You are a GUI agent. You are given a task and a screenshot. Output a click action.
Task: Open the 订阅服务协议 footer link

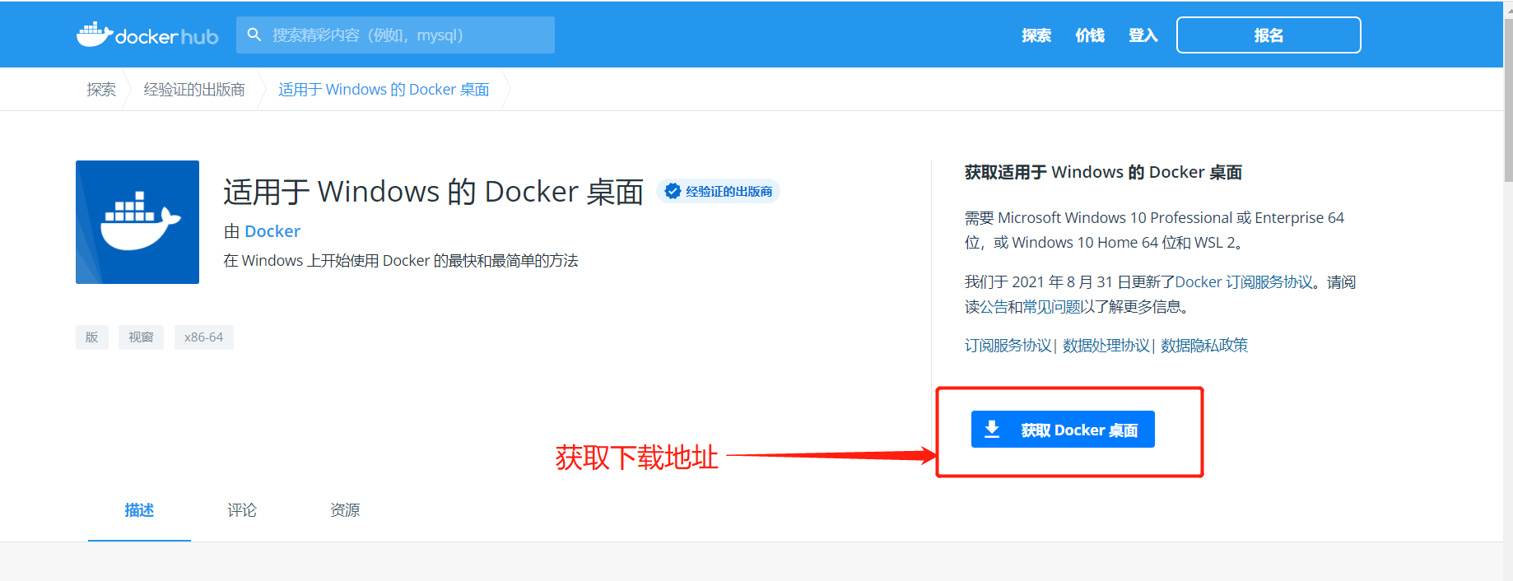pos(1008,345)
